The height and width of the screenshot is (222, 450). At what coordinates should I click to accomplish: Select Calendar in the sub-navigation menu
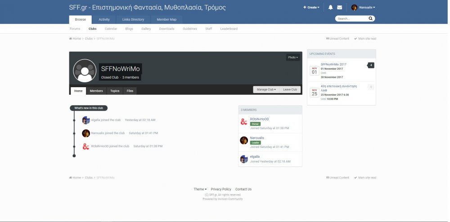click(111, 29)
